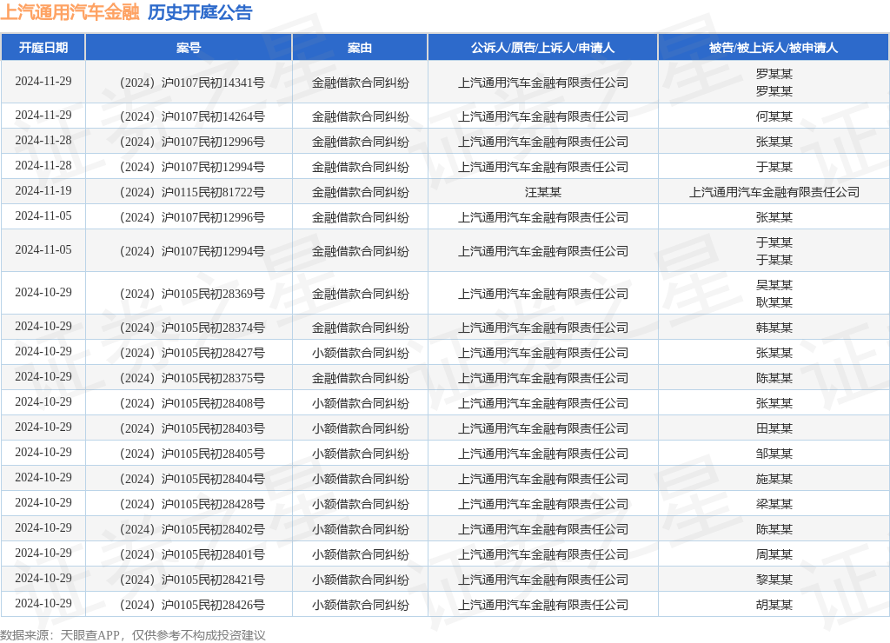Click the 上汽通用汽车金融 title text

click(x=70, y=12)
